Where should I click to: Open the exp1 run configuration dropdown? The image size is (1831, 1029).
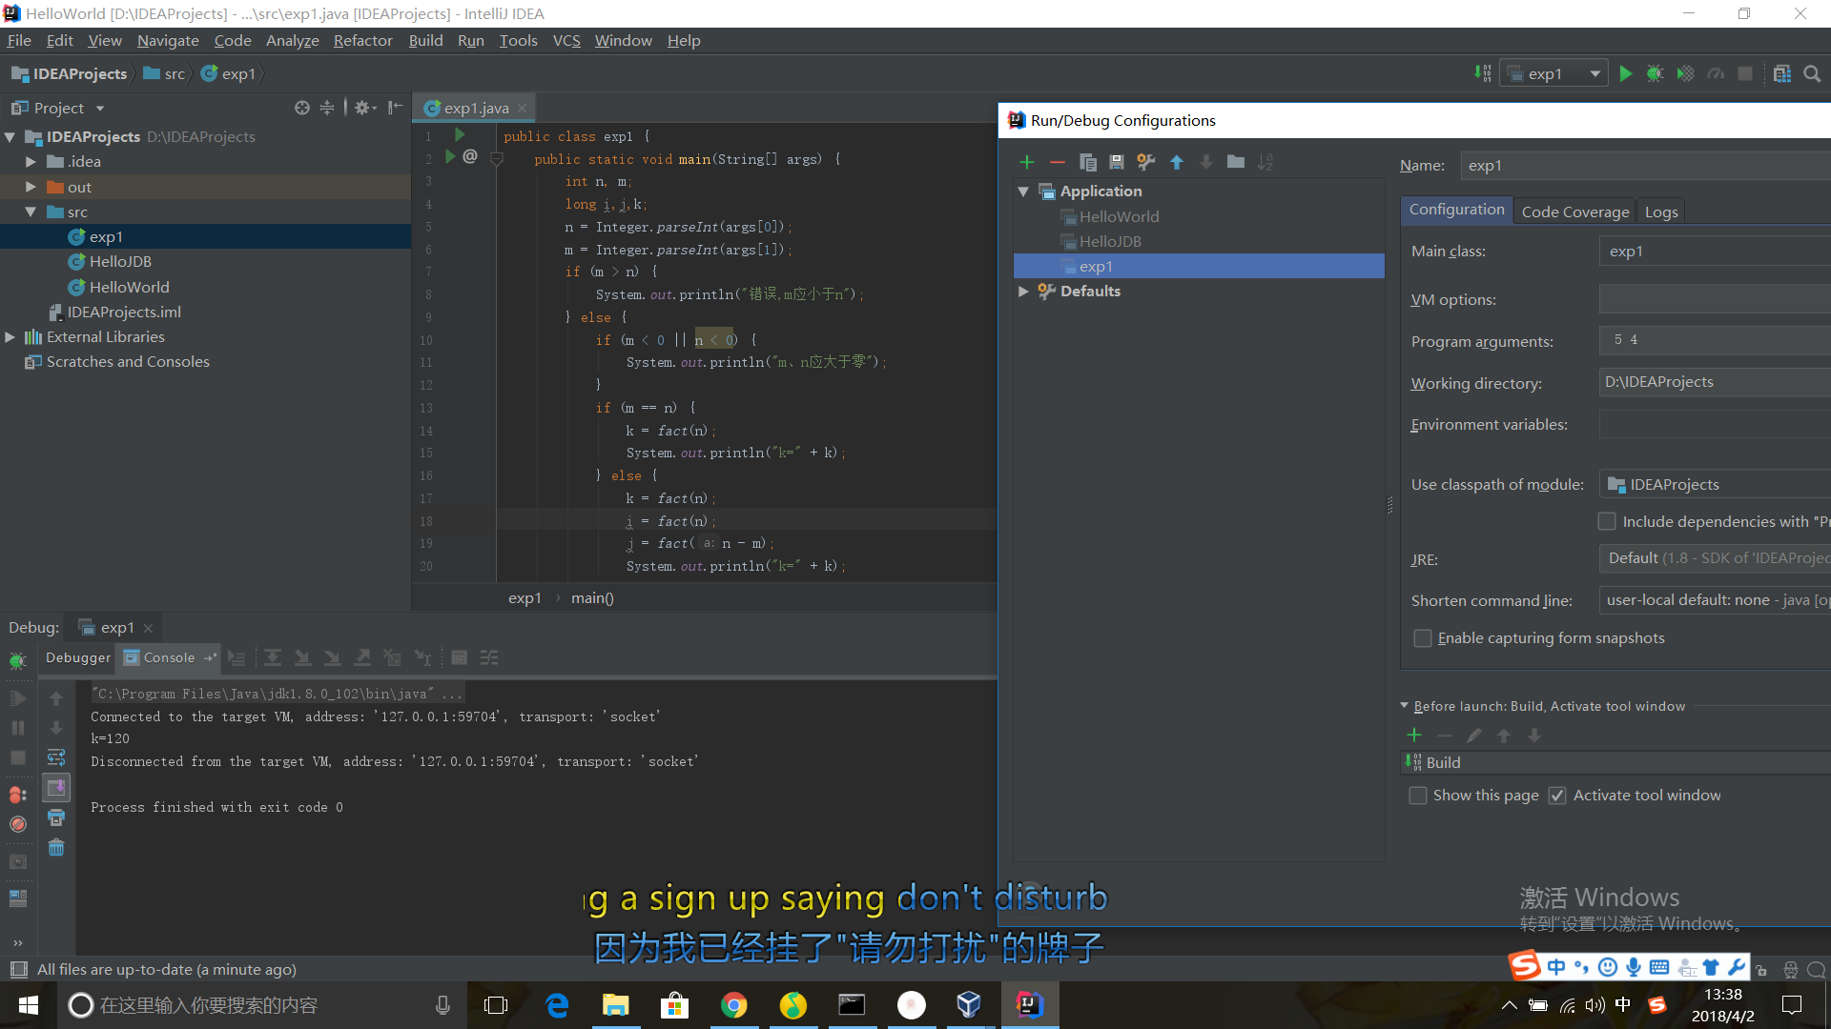(x=1553, y=73)
